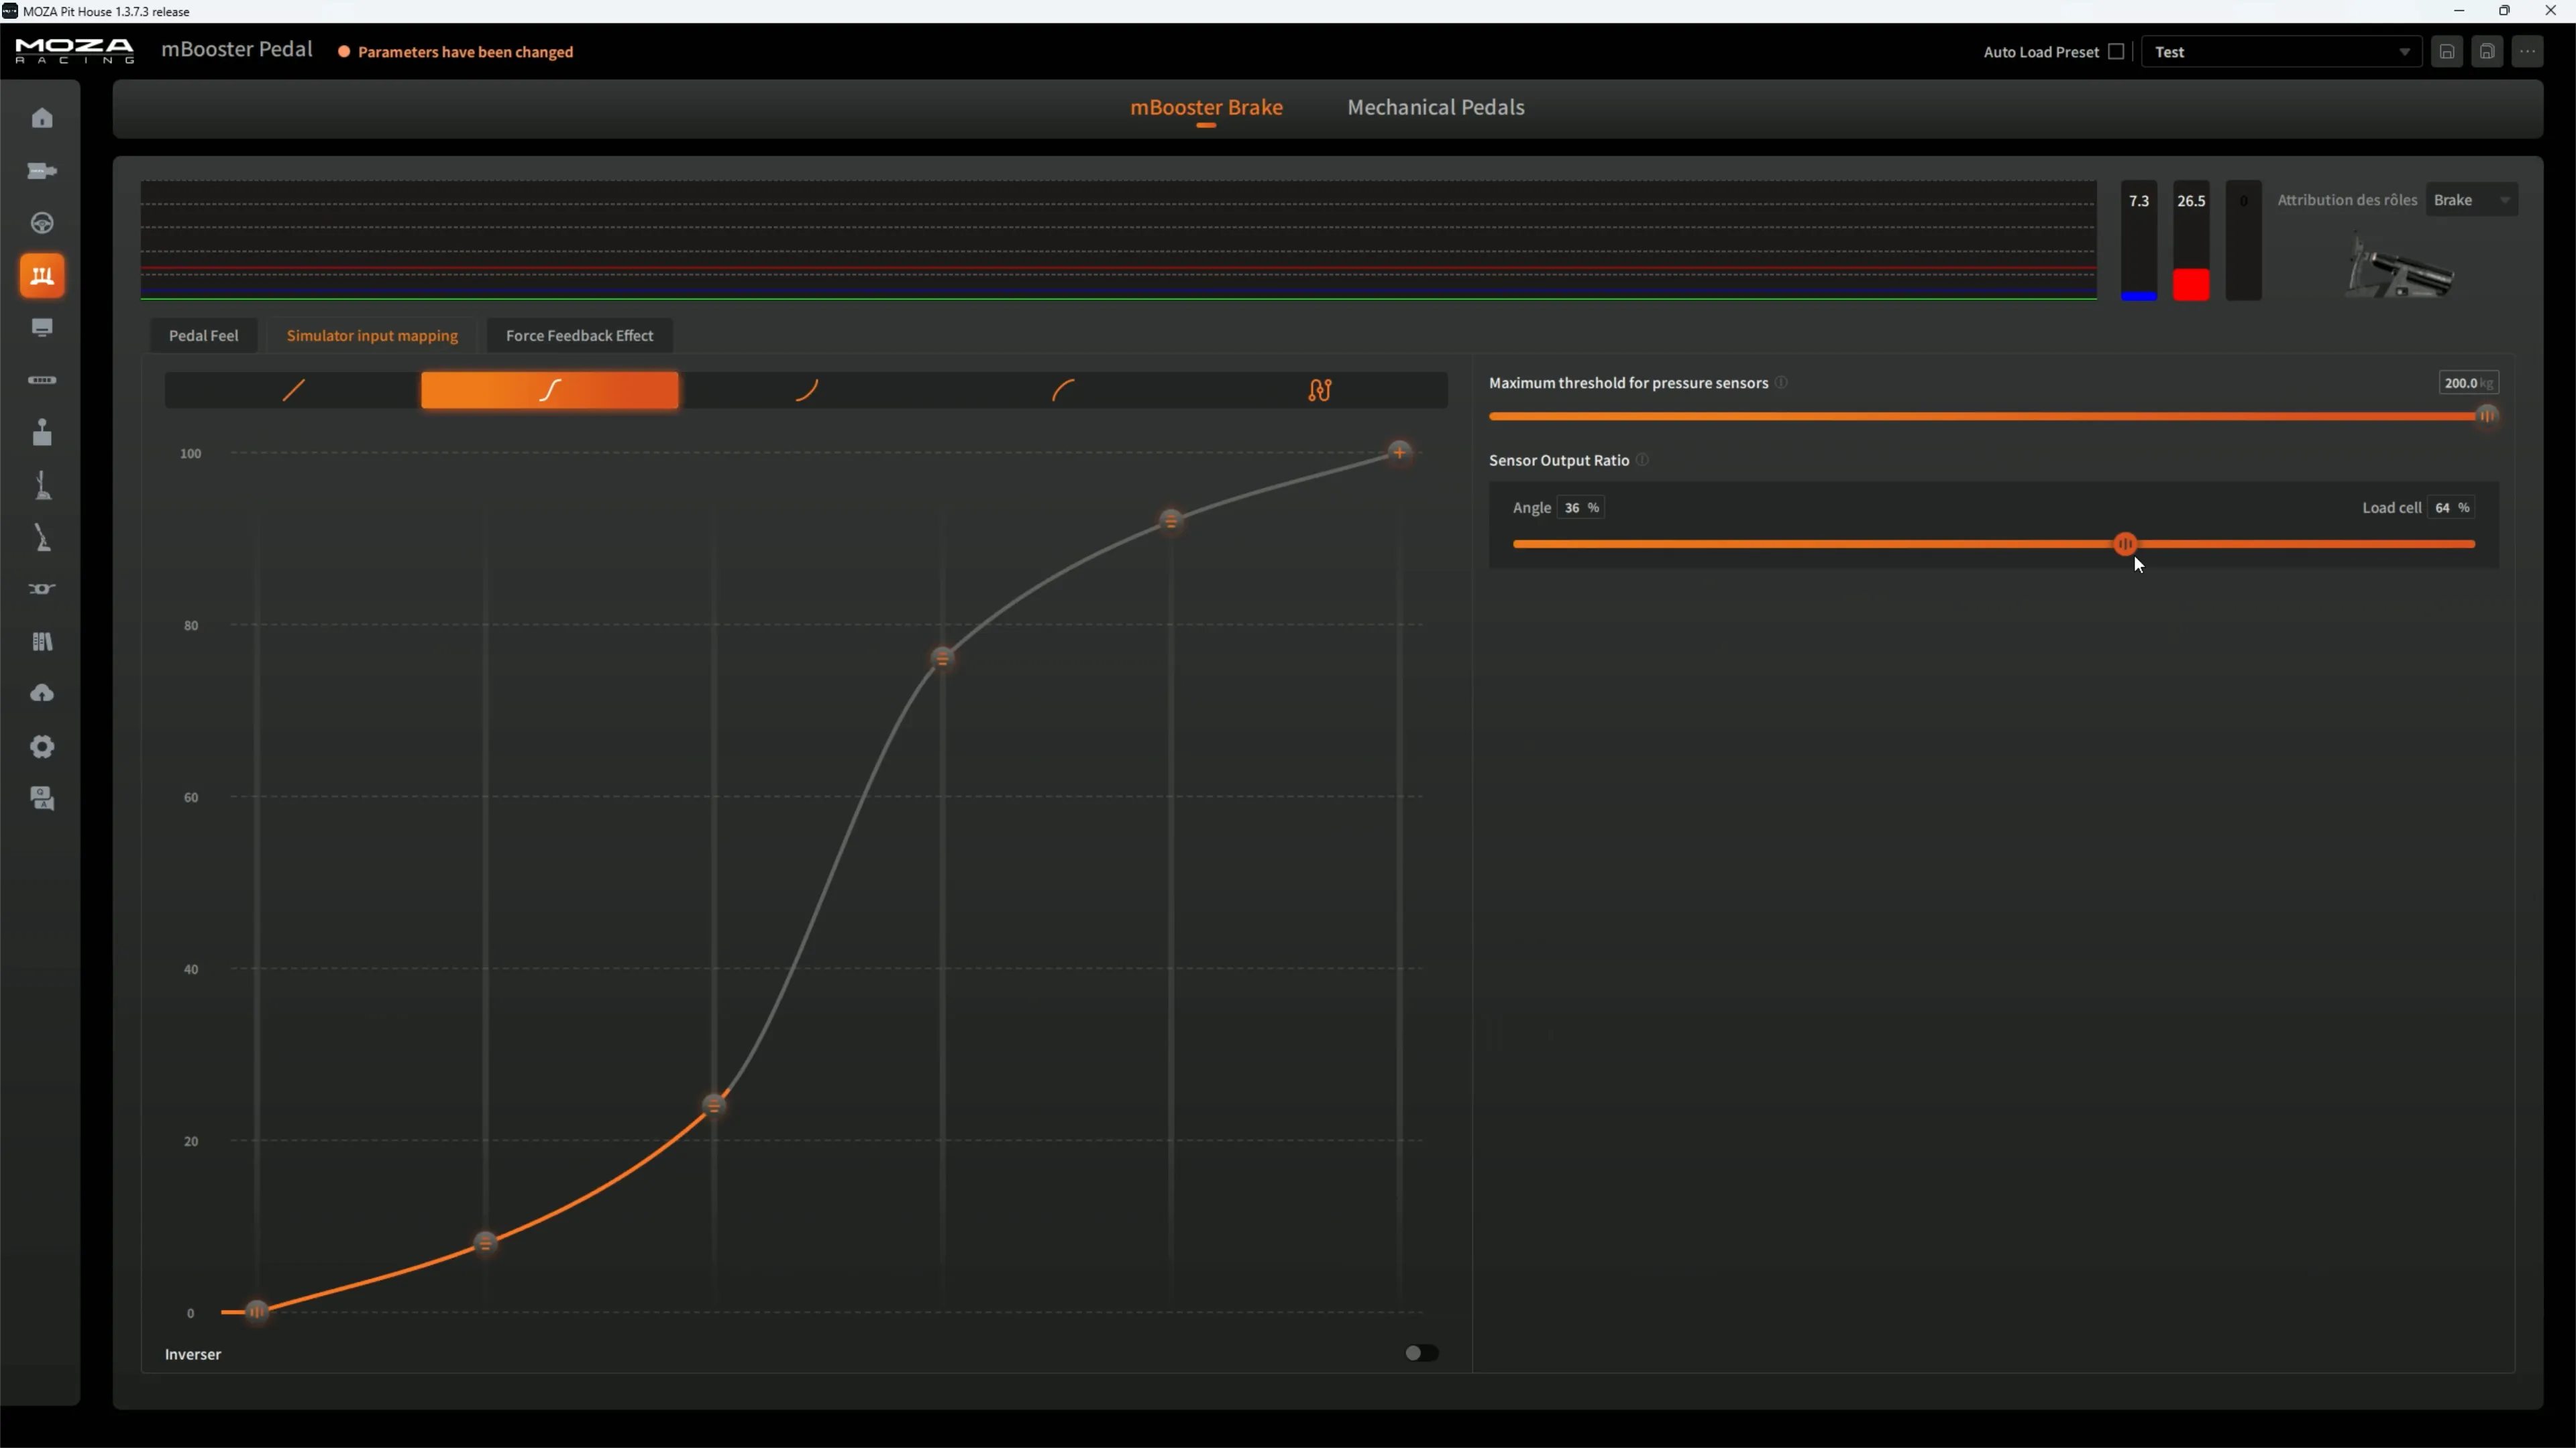Enable the Auto Load Preset checkbox
This screenshot has width=2576, height=1448.
point(2116,52)
